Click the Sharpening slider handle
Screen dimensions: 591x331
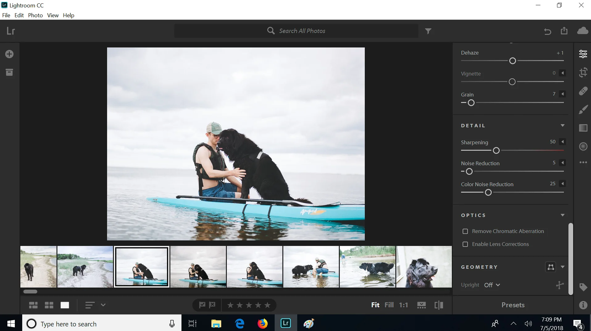coord(496,151)
